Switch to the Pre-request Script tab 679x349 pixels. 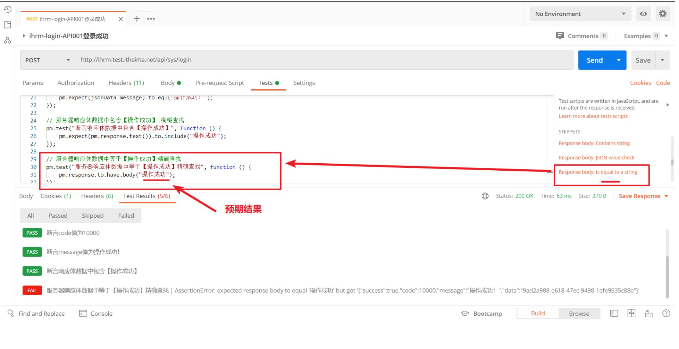click(220, 83)
